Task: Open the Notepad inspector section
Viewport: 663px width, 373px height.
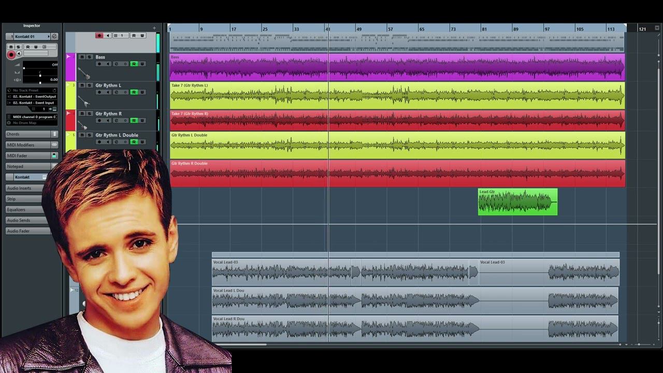Action: point(28,166)
